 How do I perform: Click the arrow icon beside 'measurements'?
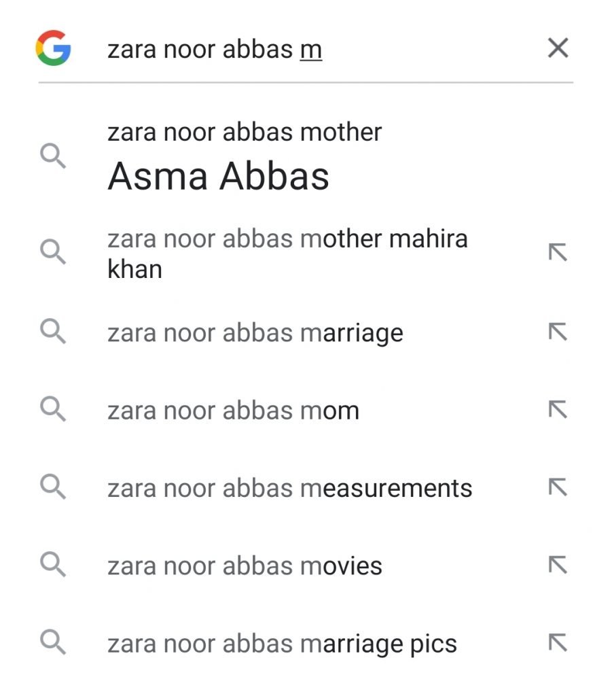[x=558, y=487]
